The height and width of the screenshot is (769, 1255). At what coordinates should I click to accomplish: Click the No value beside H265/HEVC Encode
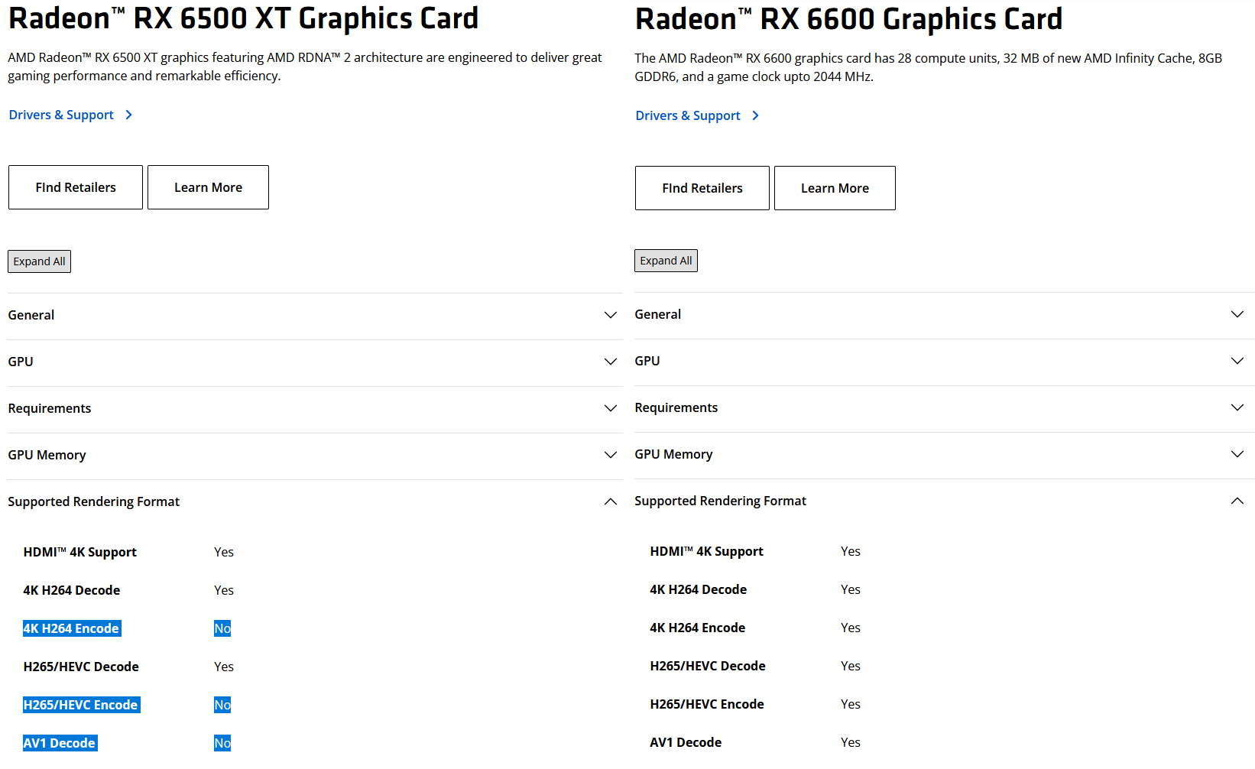[222, 705]
